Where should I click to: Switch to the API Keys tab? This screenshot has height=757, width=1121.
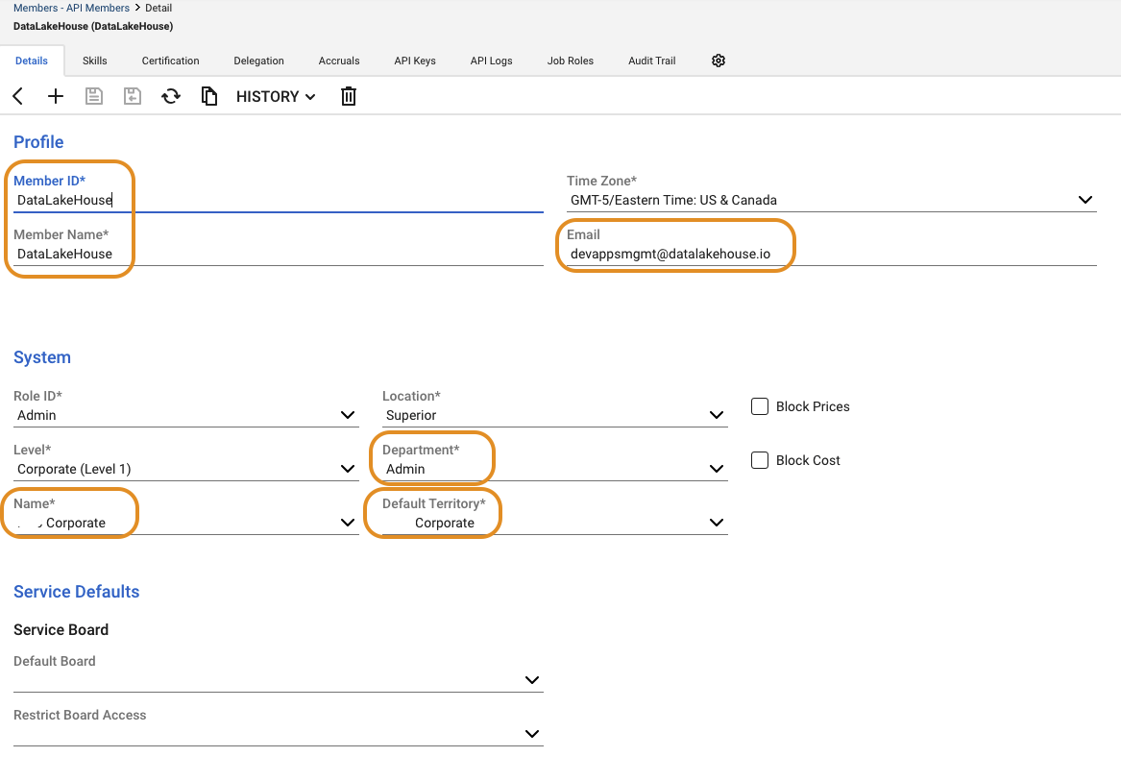click(x=415, y=61)
